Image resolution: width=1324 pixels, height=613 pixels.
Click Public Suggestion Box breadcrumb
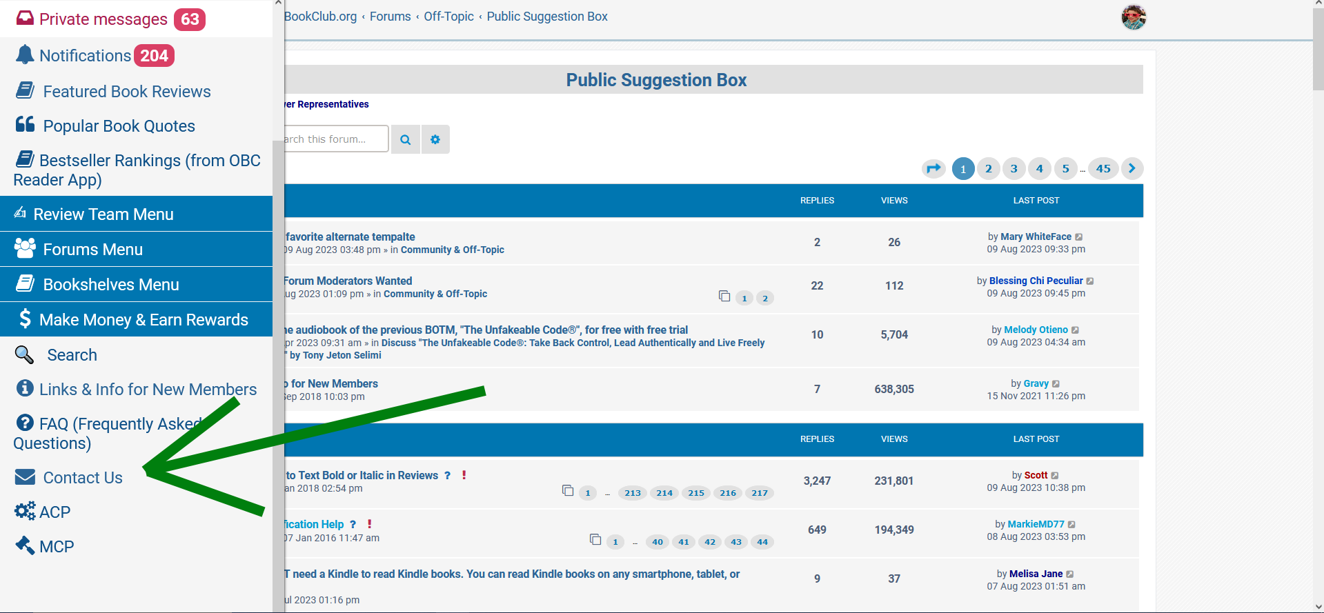547,17
